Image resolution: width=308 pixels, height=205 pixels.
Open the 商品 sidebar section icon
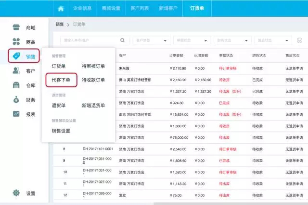[x=16, y=42]
